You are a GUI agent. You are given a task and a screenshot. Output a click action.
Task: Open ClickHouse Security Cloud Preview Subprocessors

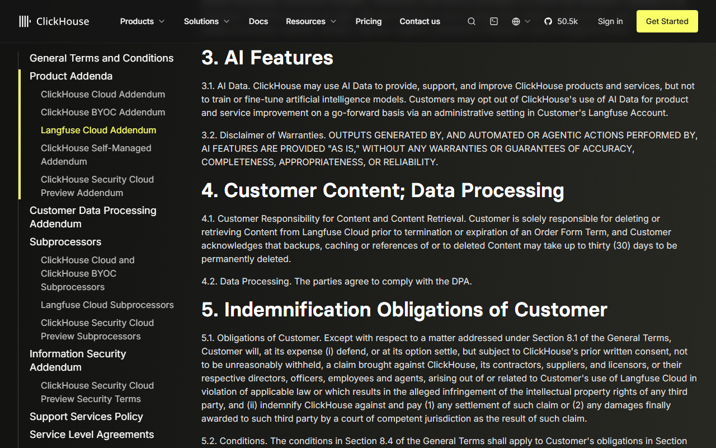pyautogui.click(x=97, y=329)
